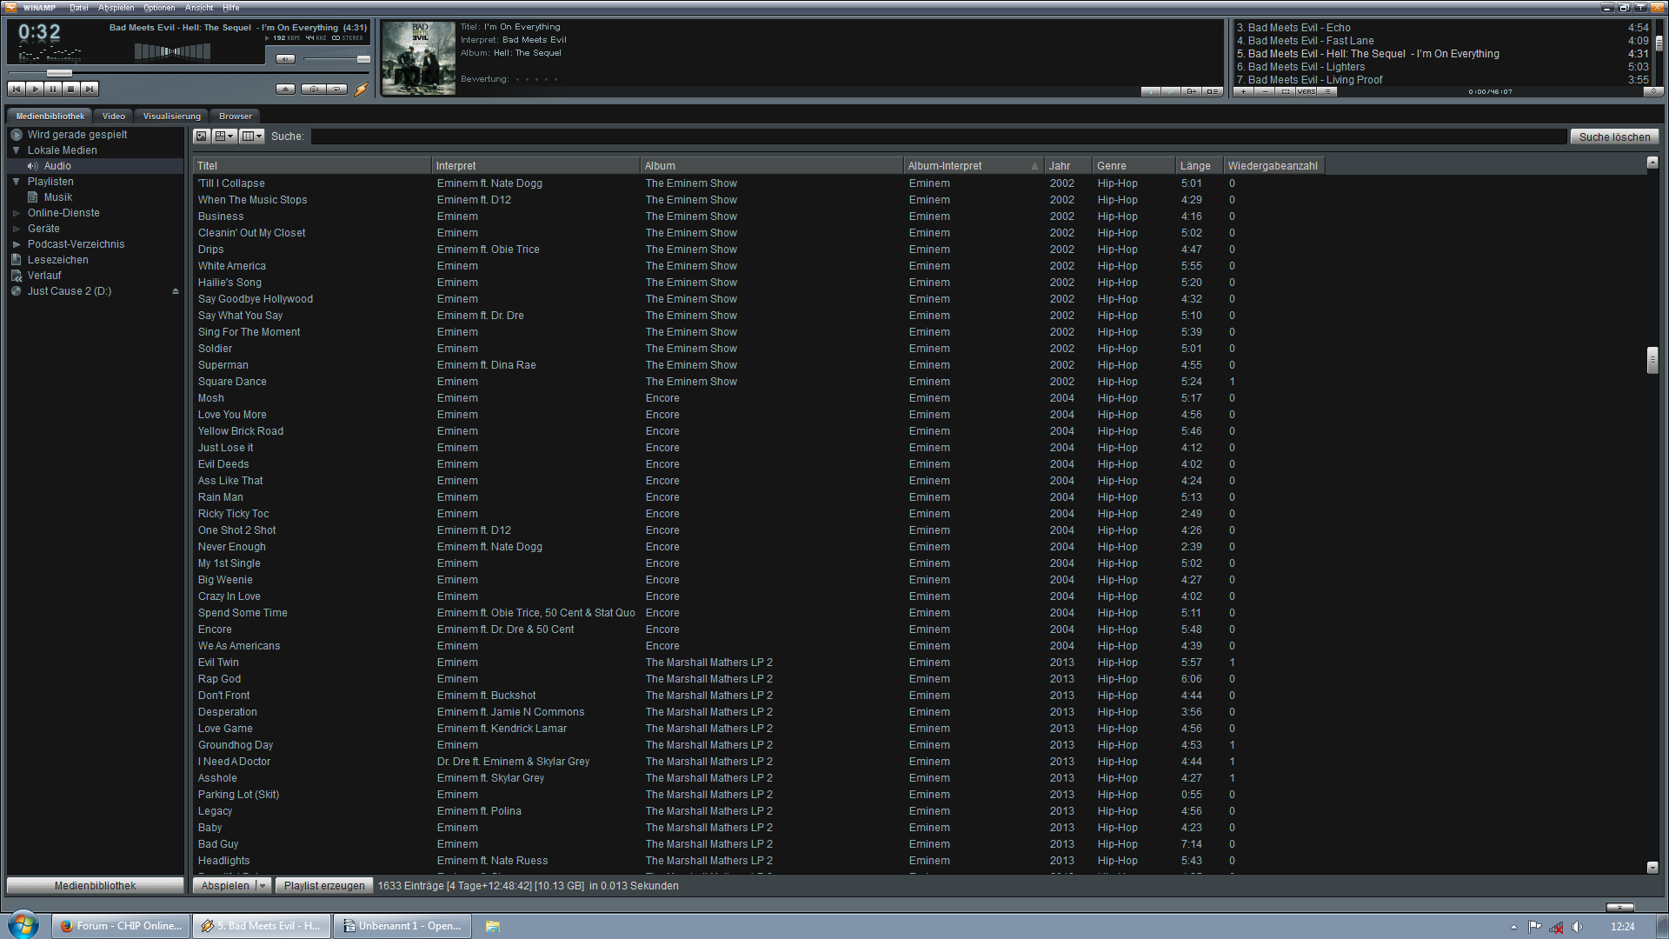This screenshot has height=939, width=1669.
Task: Click the Playlist erzeugen button
Action: click(x=324, y=886)
